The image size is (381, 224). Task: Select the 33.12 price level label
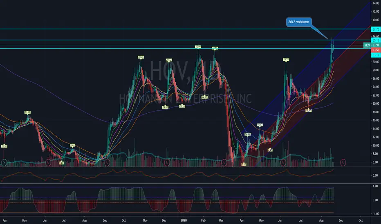(376, 55)
